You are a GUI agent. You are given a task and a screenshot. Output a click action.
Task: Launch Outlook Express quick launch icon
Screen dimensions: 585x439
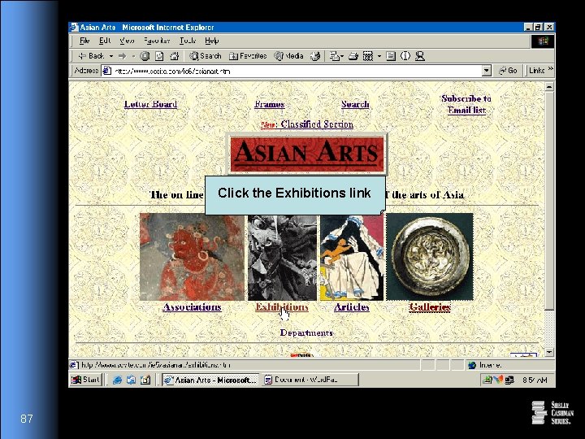[131, 380]
